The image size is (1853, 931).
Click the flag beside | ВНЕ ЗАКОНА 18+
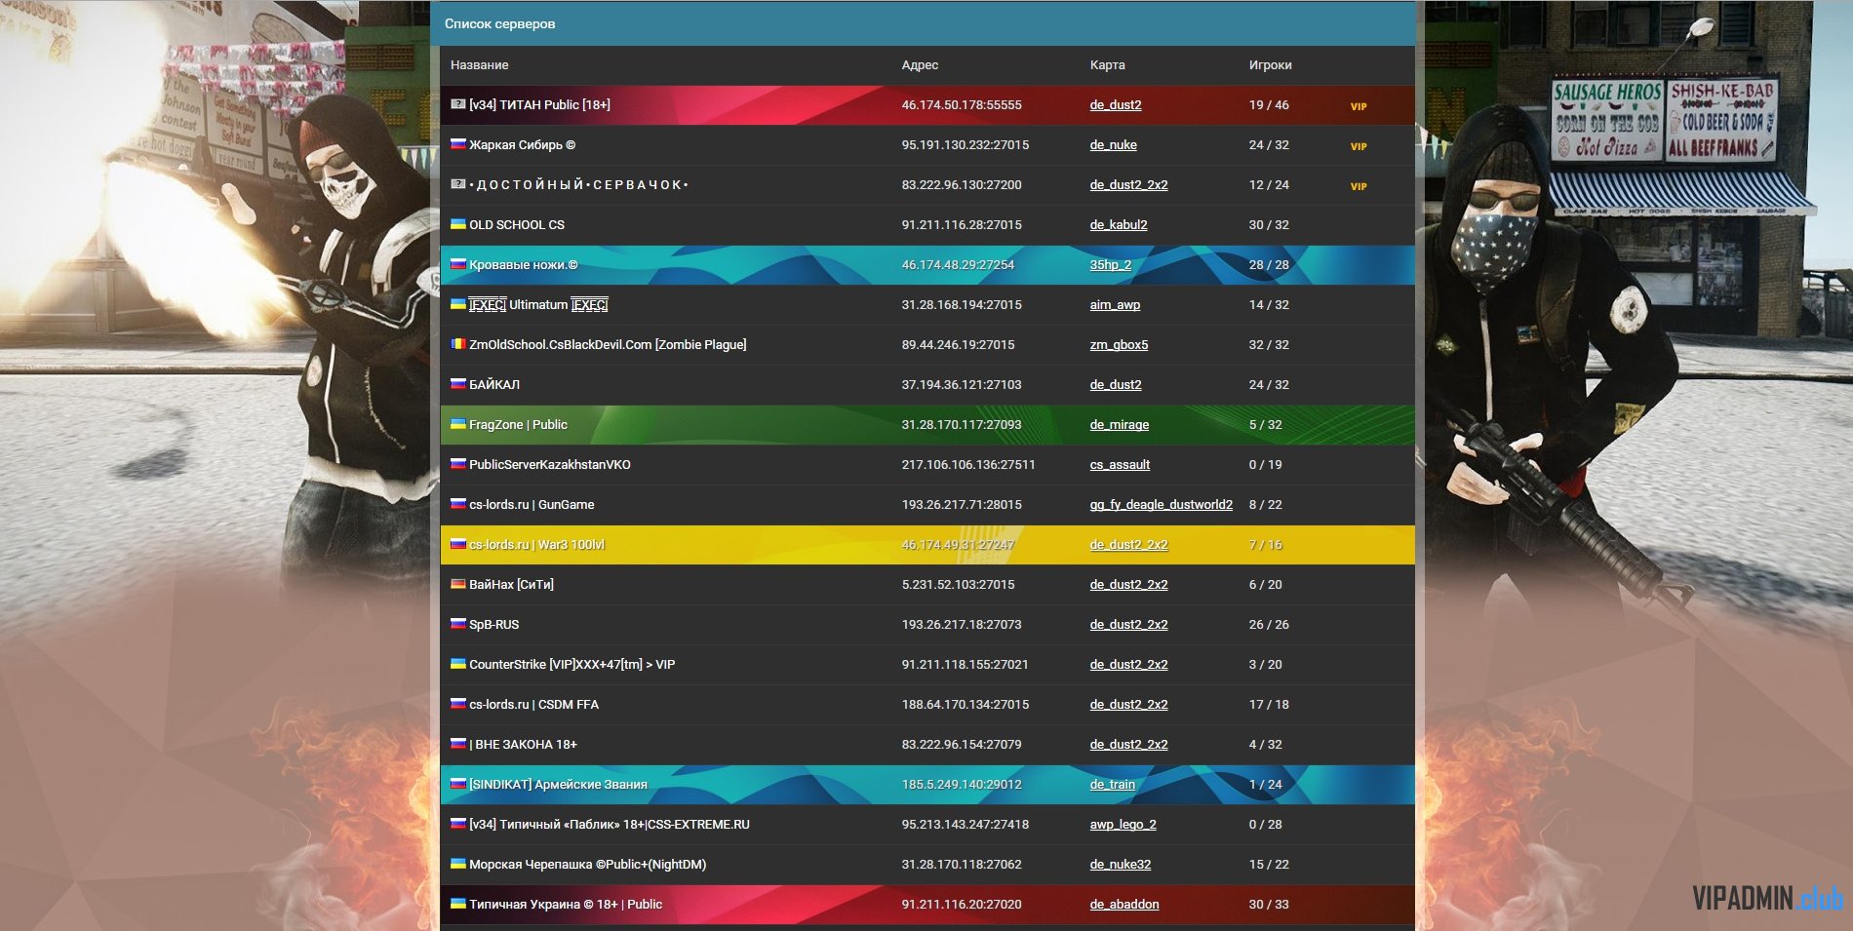click(457, 743)
